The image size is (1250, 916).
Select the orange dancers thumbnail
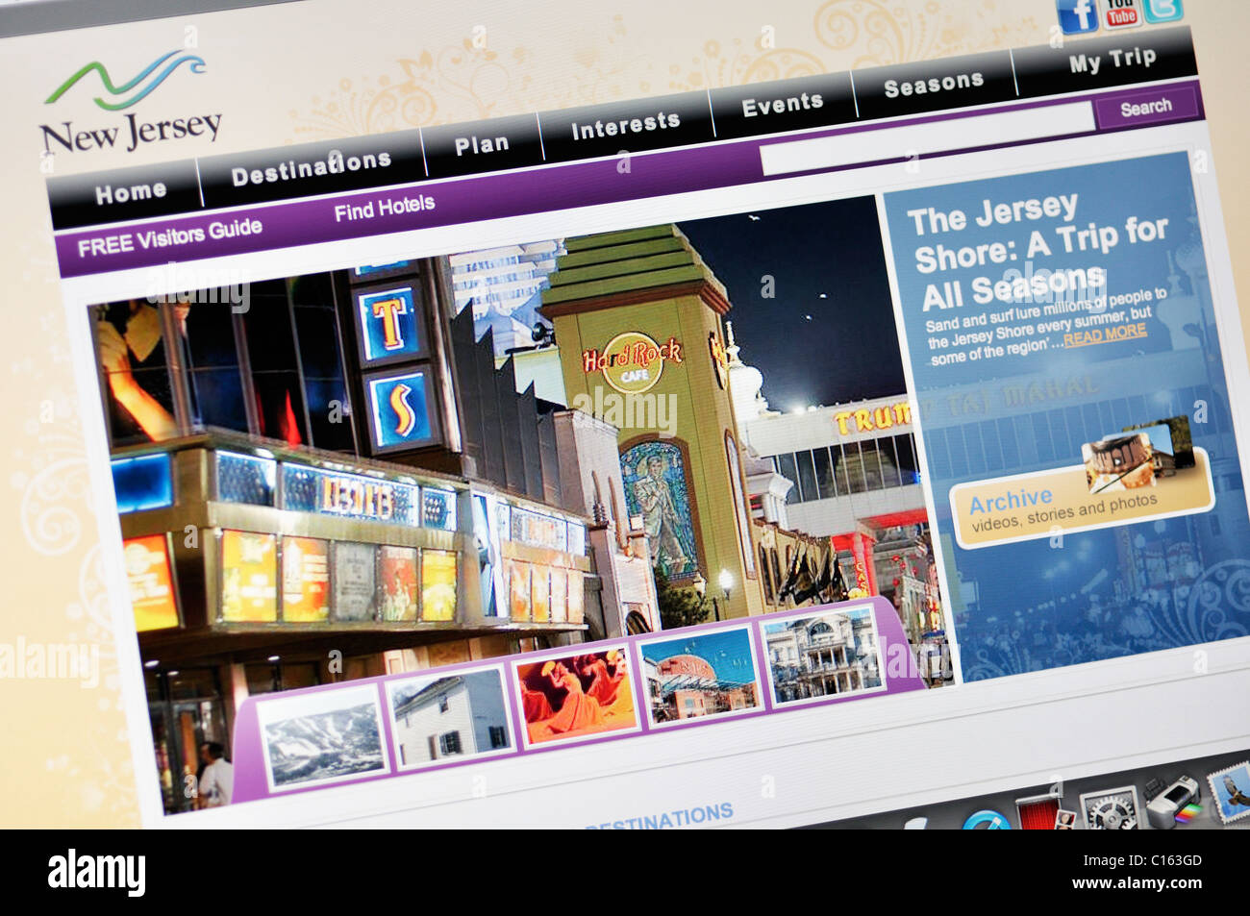[576, 695]
